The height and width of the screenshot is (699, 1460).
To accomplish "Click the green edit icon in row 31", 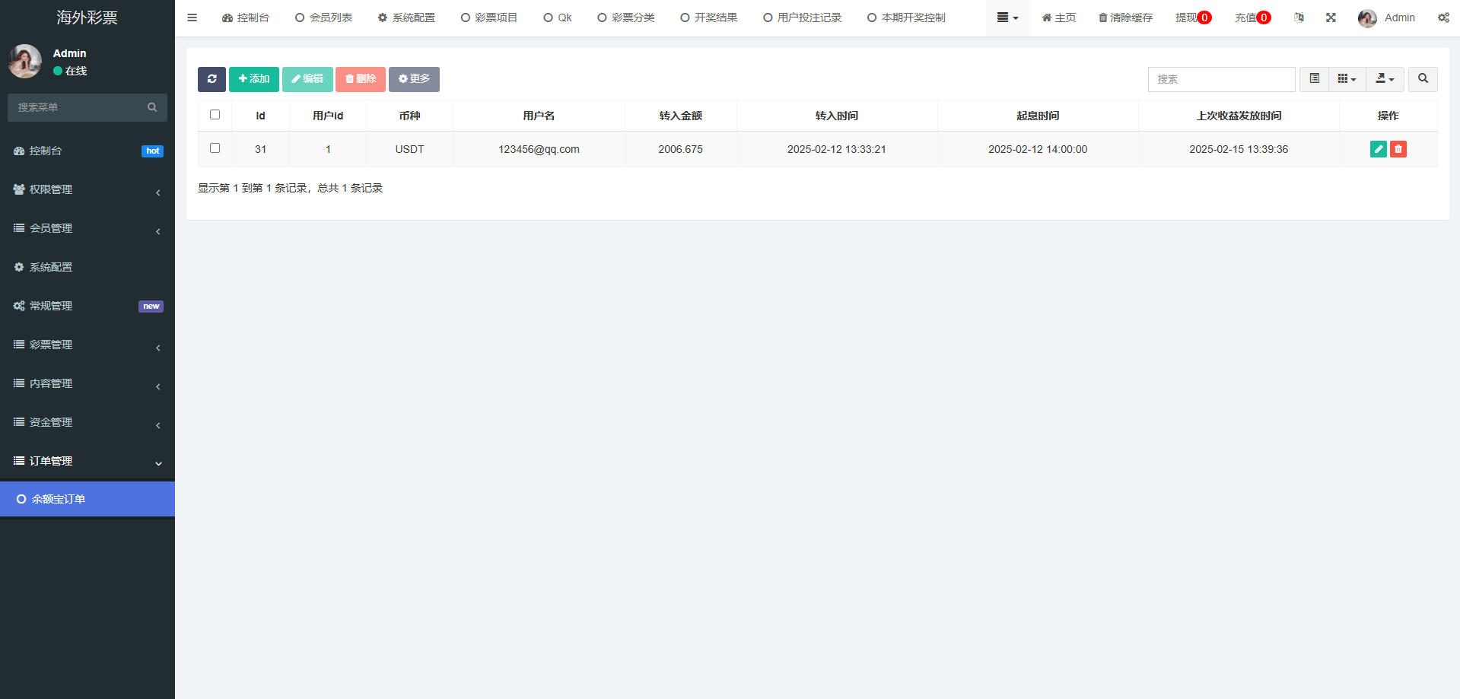I will click(1378, 149).
